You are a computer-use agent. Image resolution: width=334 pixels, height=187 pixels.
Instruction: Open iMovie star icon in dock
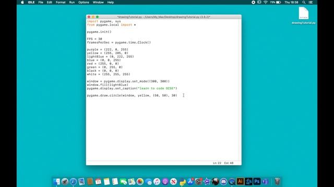tap(207, 182)
